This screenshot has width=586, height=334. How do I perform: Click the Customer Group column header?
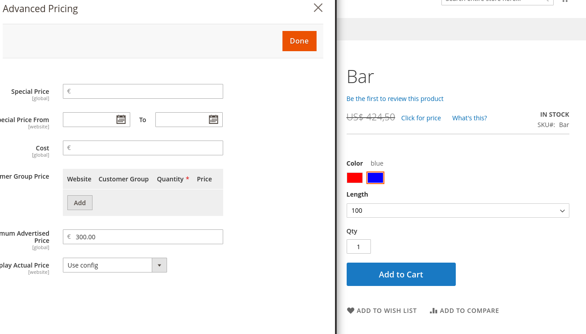pos(123,179)
